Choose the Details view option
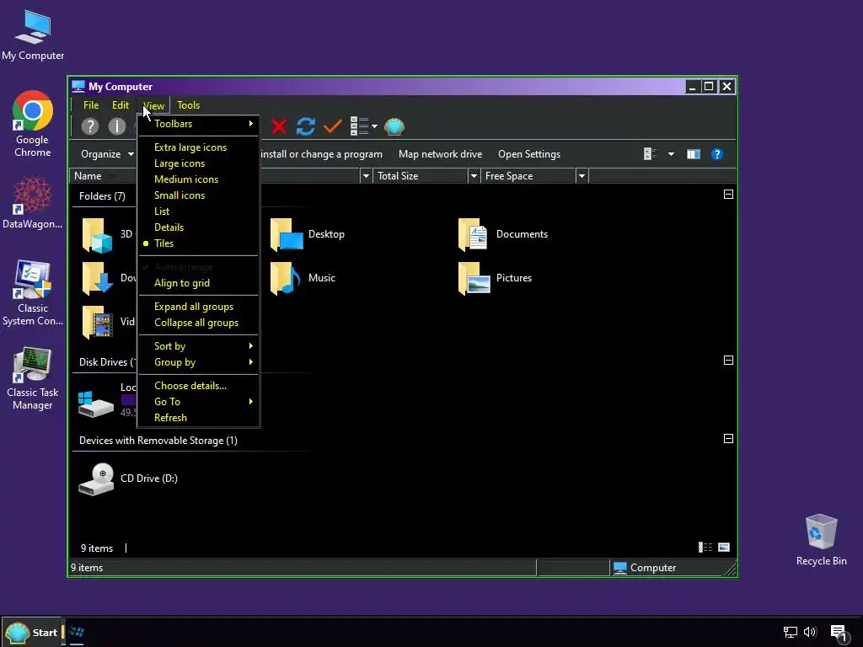The height and width of the screenshot is (647, 863). 199,227
